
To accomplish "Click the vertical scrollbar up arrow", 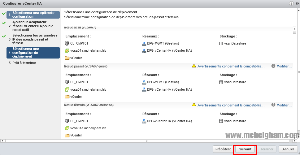I will (x=295, y=29).
